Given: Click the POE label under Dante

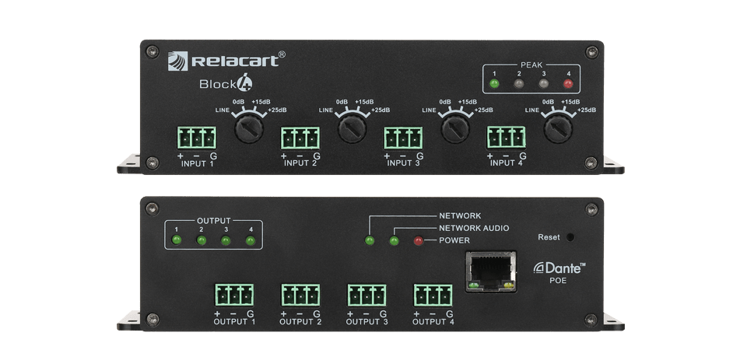Looking at the screenshot, I should pyautogui.click(x=558, y=281).
